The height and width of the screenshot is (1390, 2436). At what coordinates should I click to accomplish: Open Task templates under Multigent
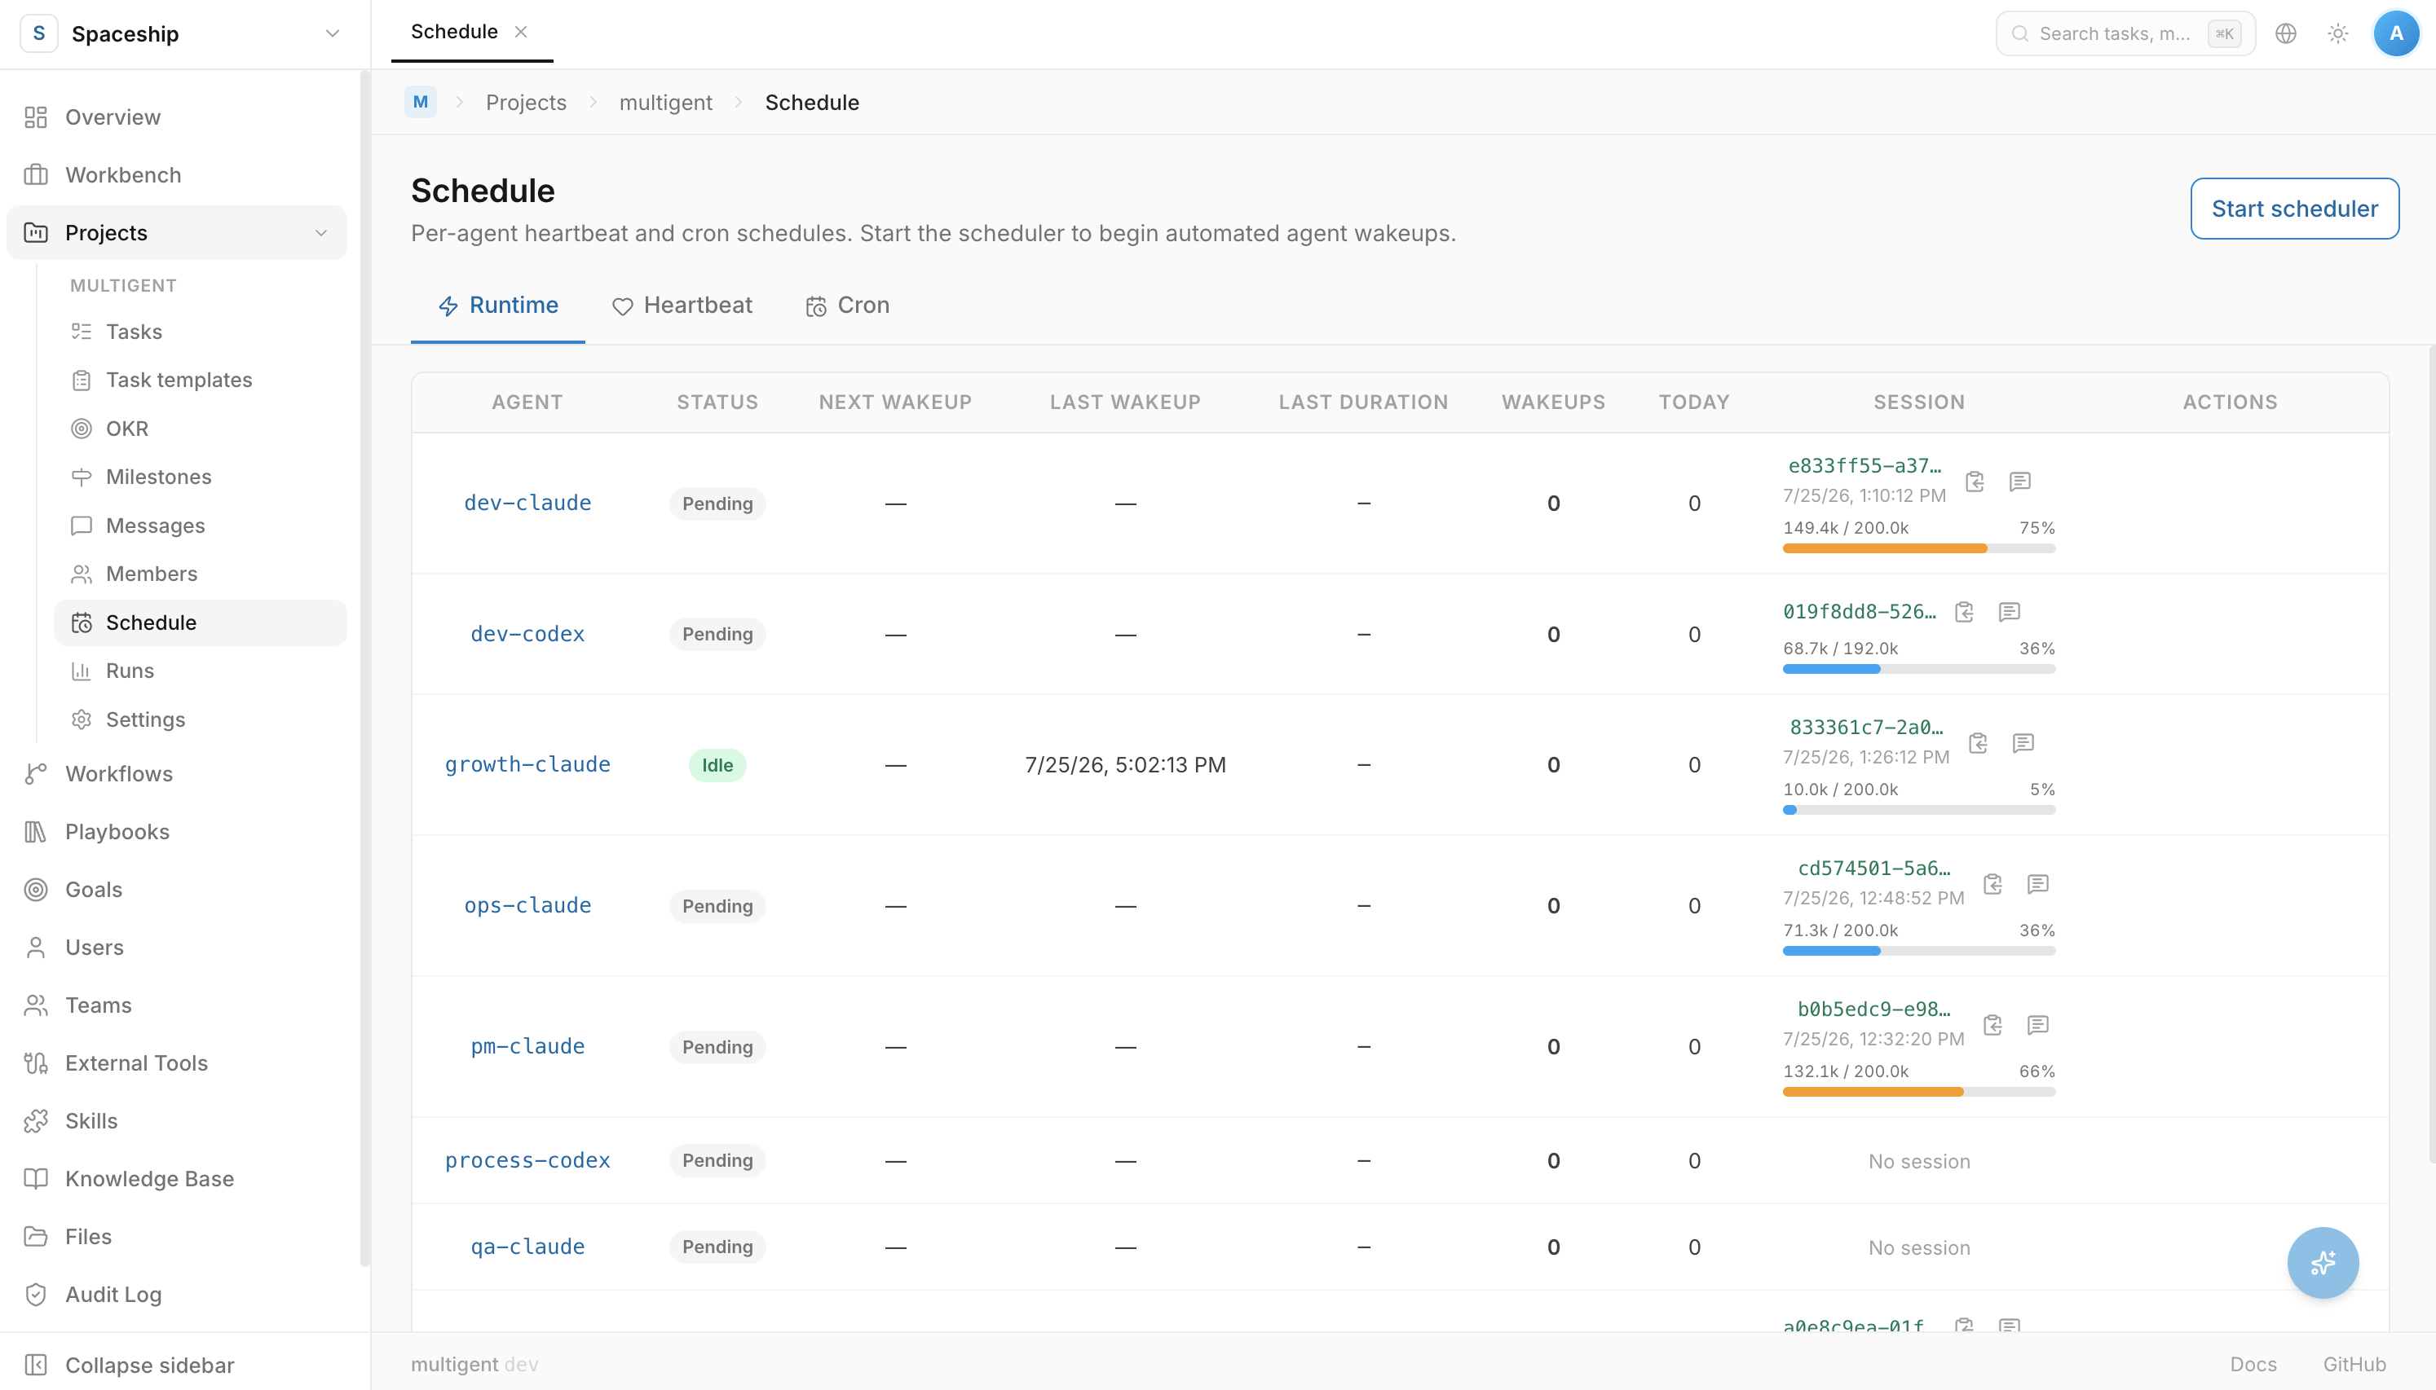[x=201, y=380]
